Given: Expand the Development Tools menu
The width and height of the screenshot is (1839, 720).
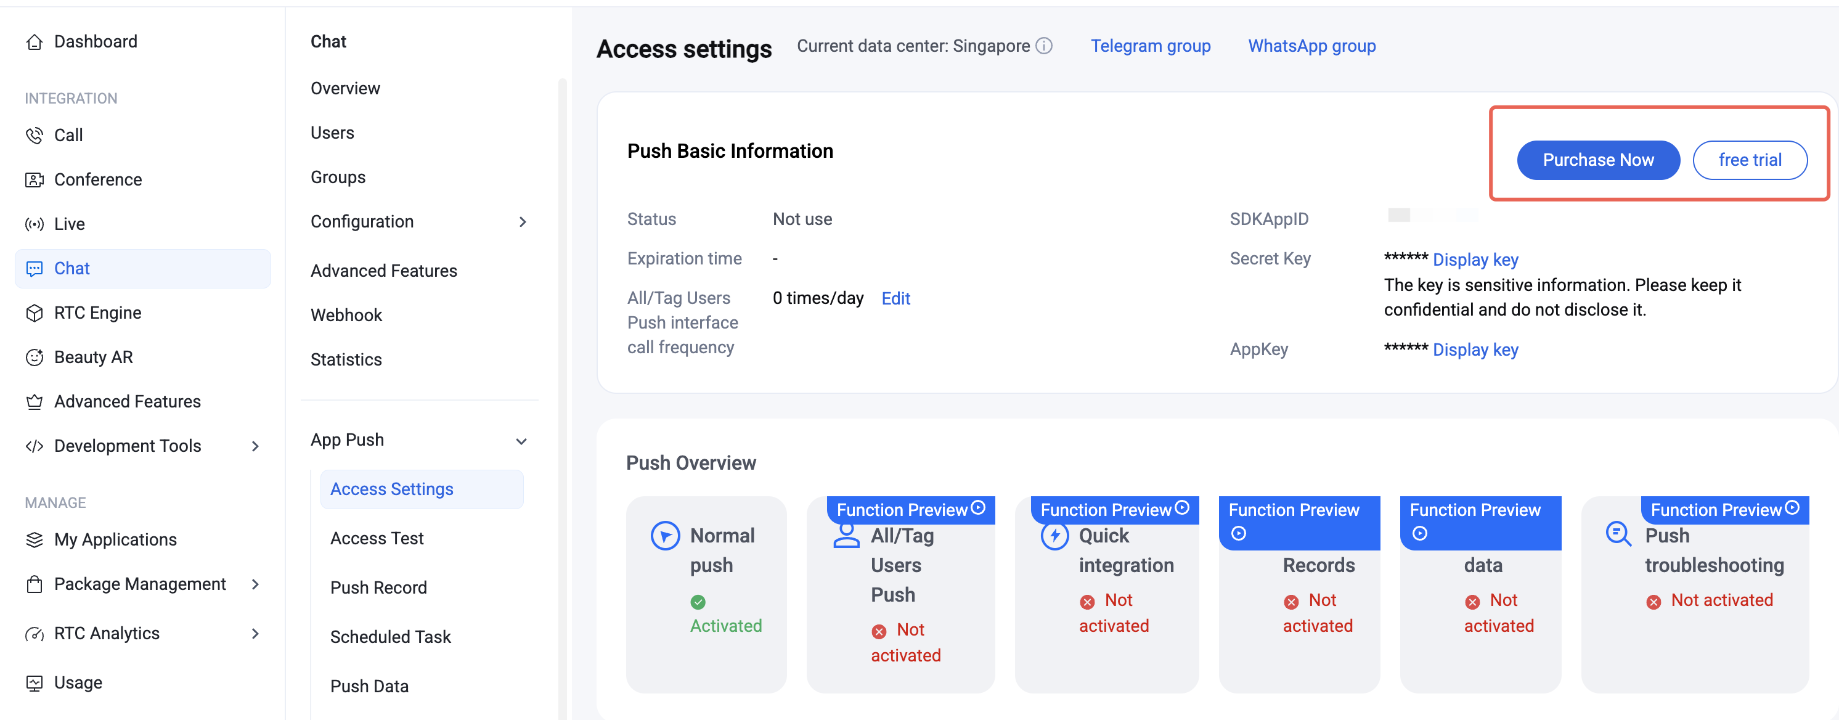Looking at the screenshot, I should tap(255, 446).
